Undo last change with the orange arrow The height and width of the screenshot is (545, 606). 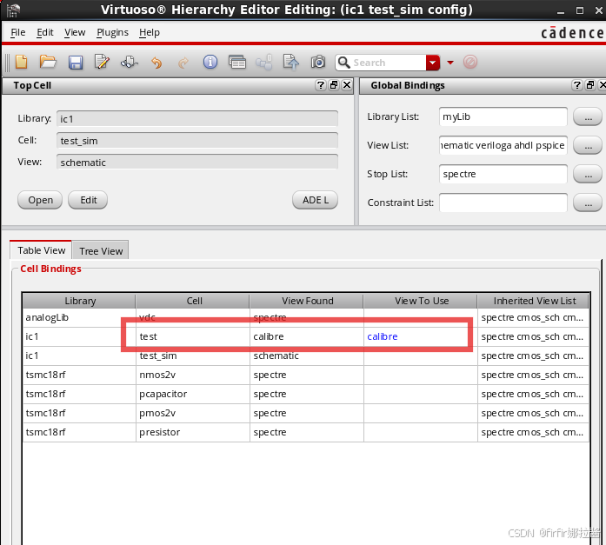click(x=156, y=63)
